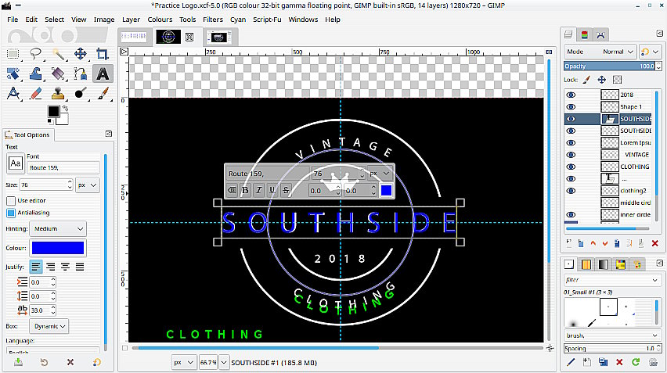Raise the layer with up arrow

pos(593,243)
